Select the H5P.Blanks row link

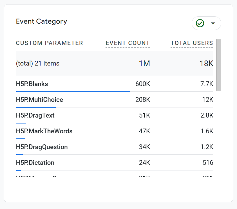(32, 84)
